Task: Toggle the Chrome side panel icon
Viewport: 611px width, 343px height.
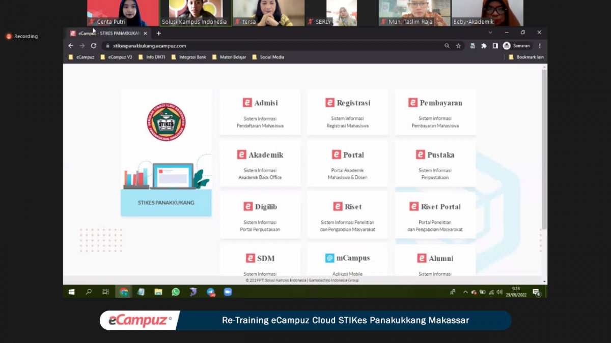Action: click(495, 46)
